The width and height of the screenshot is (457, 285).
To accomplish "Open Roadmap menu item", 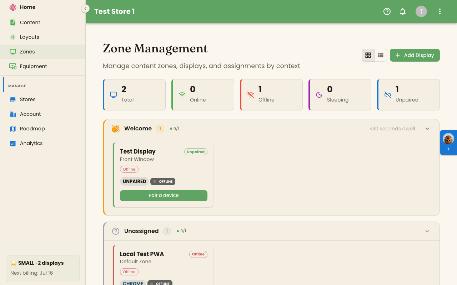I will click(43, 129).
